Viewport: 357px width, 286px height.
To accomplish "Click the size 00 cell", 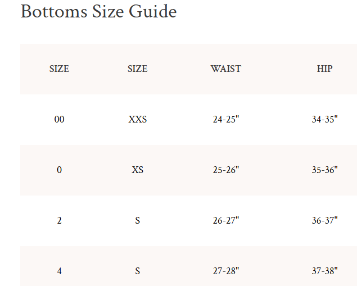I will [x=59, y=119].
